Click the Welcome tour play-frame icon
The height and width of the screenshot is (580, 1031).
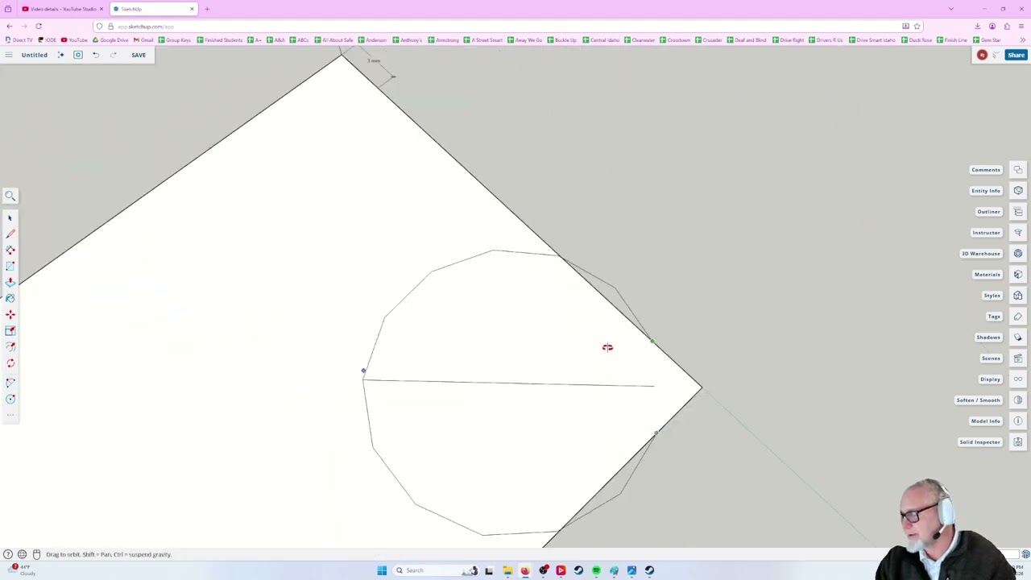[x=78, y=55]
